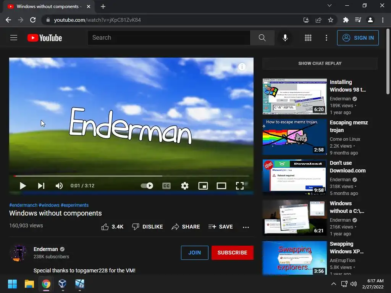391x293 pixels.
Task: Show hidden tray icons chevron
Action: click(334, 284)
